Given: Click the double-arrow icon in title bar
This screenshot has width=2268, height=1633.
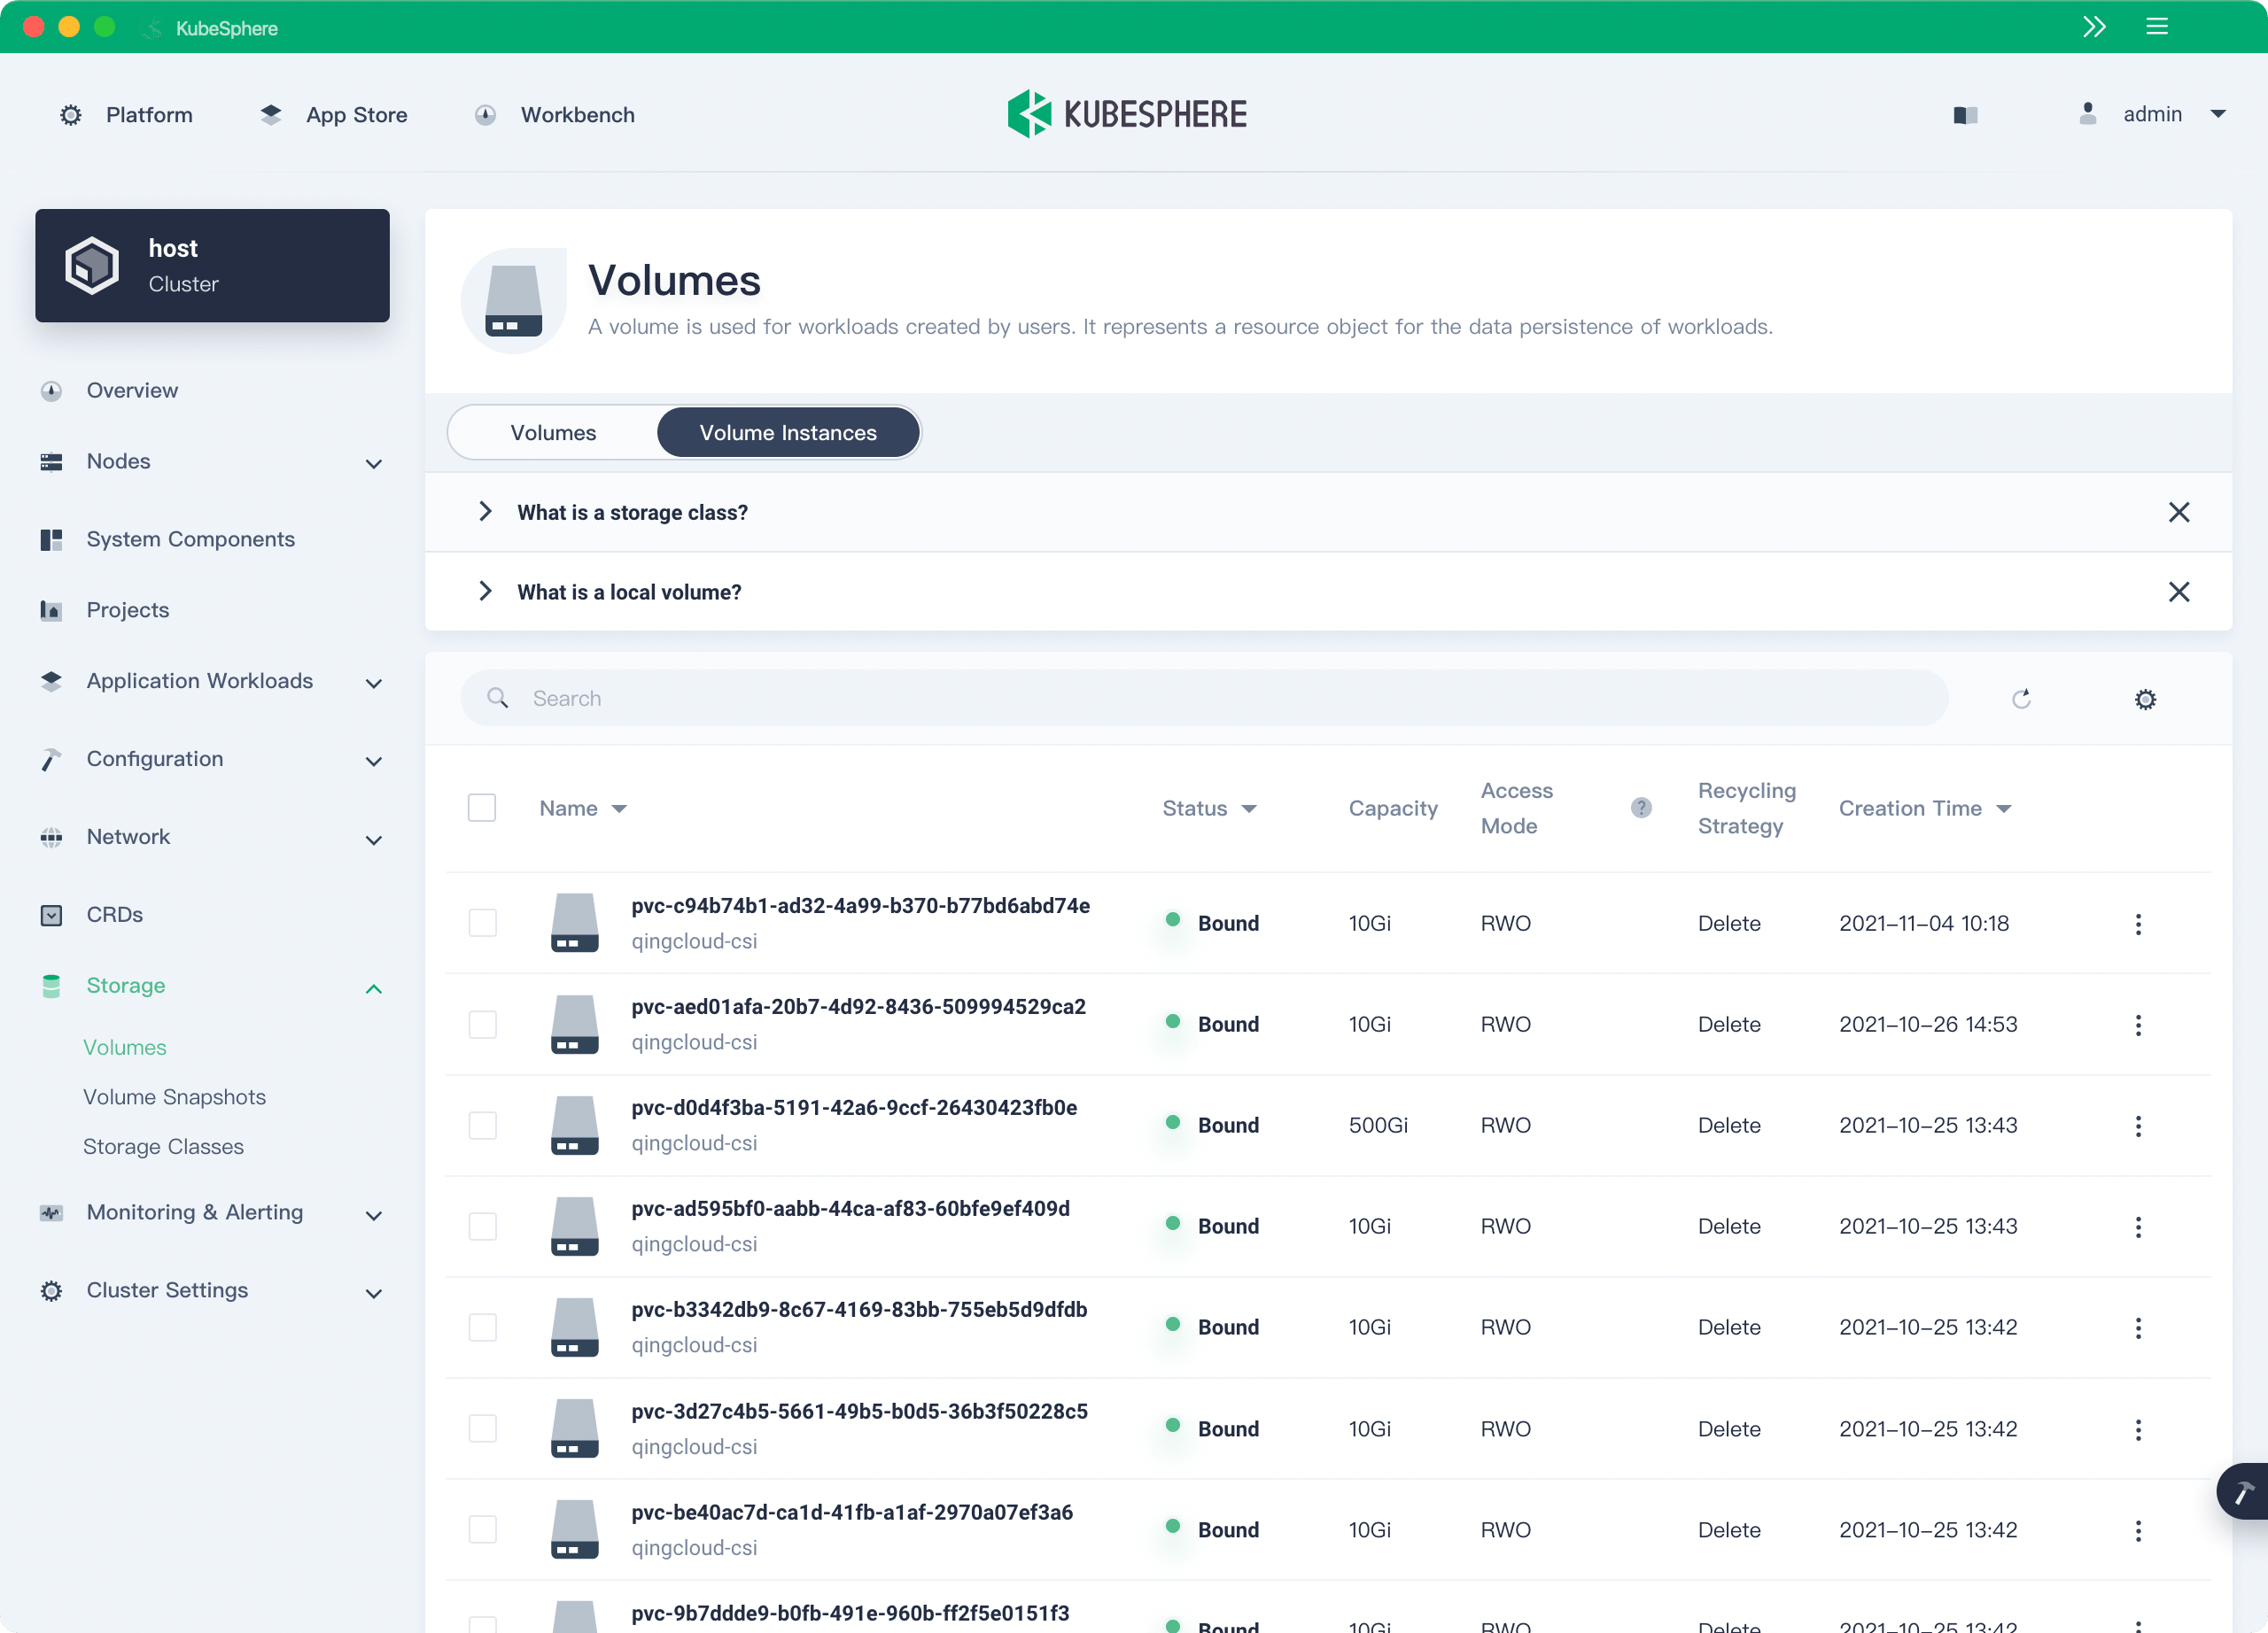Looking at the screenshot, I should click(x=2094, y=27).
